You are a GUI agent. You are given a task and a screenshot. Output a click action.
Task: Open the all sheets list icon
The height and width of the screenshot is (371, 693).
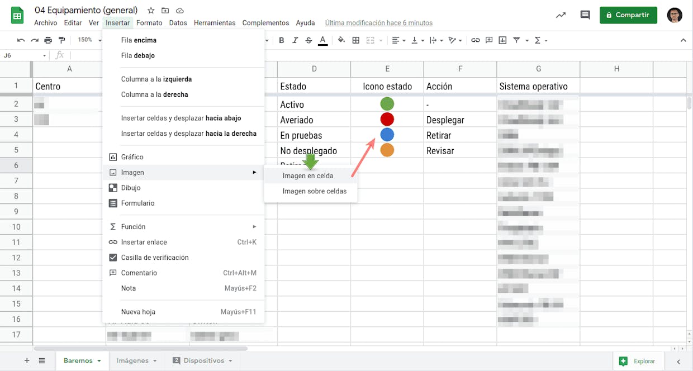42,361
